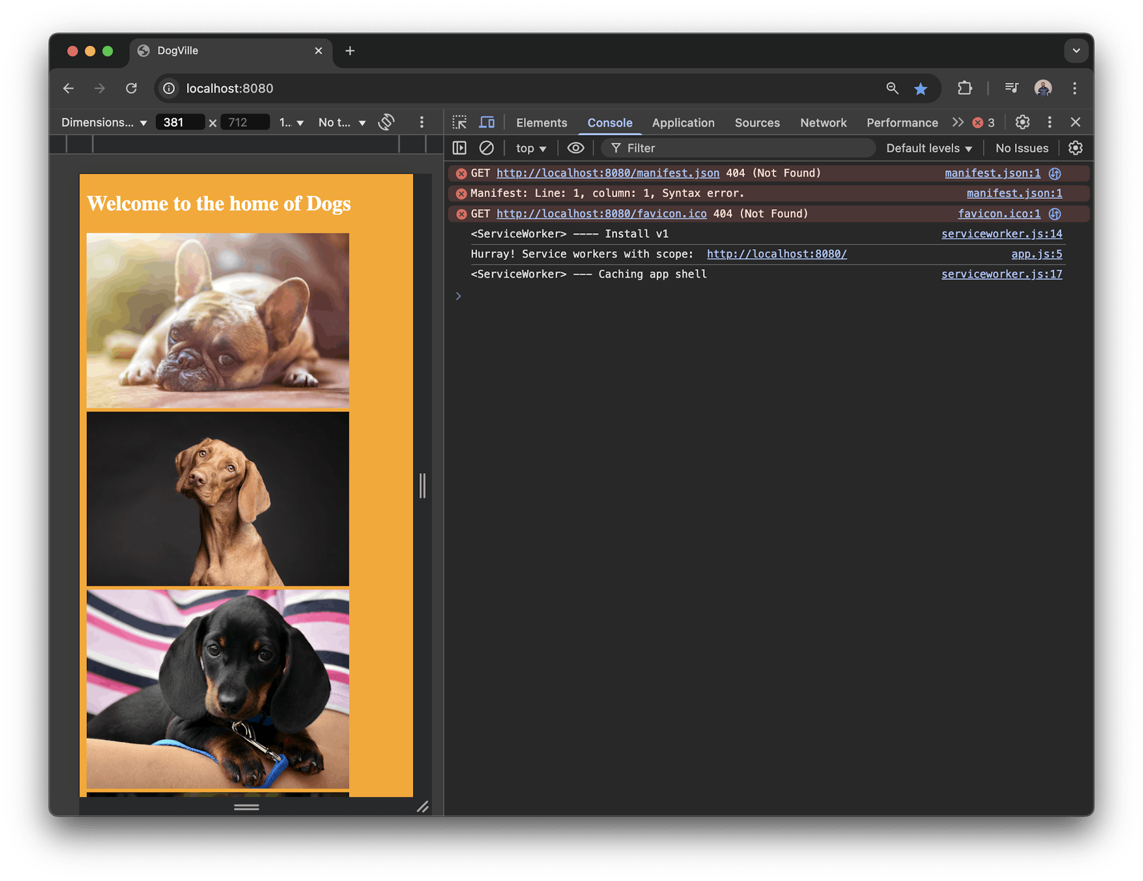Image resolution: width=1143 pixels, height=881 pixels.
Task: Click the bookmark star icon
Action: coord(921,89)
